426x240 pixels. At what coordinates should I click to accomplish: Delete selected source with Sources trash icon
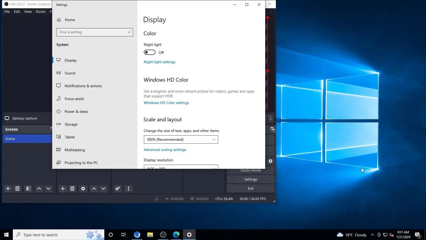coord(72,189)
